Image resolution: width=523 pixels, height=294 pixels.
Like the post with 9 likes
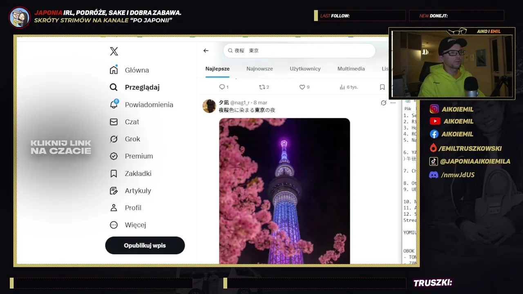tap(302, 87)
